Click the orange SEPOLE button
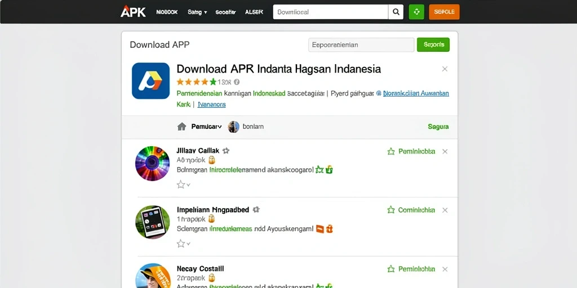The height and width of the screenshot is (288, 577). 444,12
